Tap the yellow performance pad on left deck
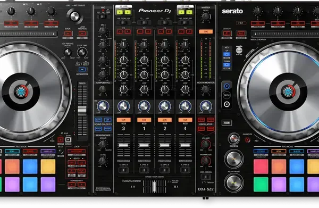Screen dimensions: 319x208 [x=48, y=167]
